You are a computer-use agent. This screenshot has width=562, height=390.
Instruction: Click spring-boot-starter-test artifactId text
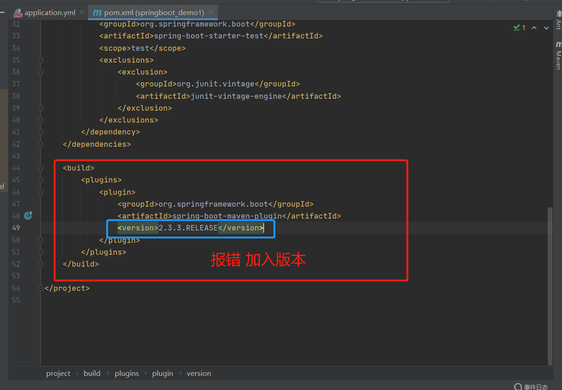point(208,36)
